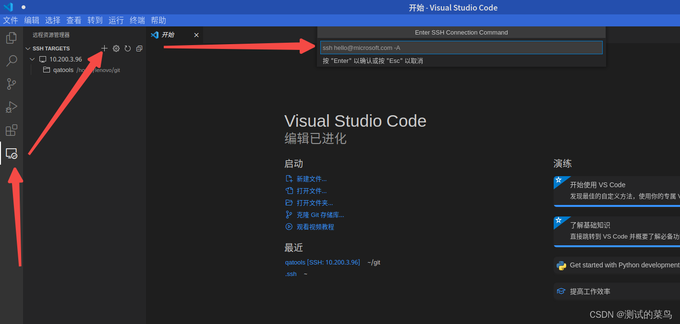The width and height of the screenshot is (680, 324).
Task: Open recent .ssh folder link
Action: point(291,274)
